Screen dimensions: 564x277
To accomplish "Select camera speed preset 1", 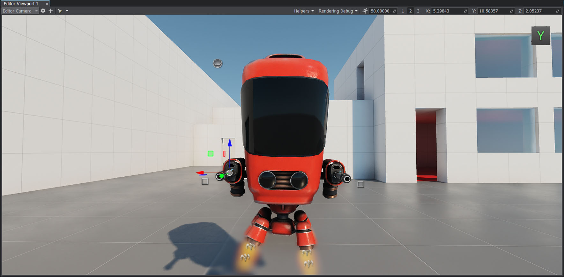I will click(403, 11).
